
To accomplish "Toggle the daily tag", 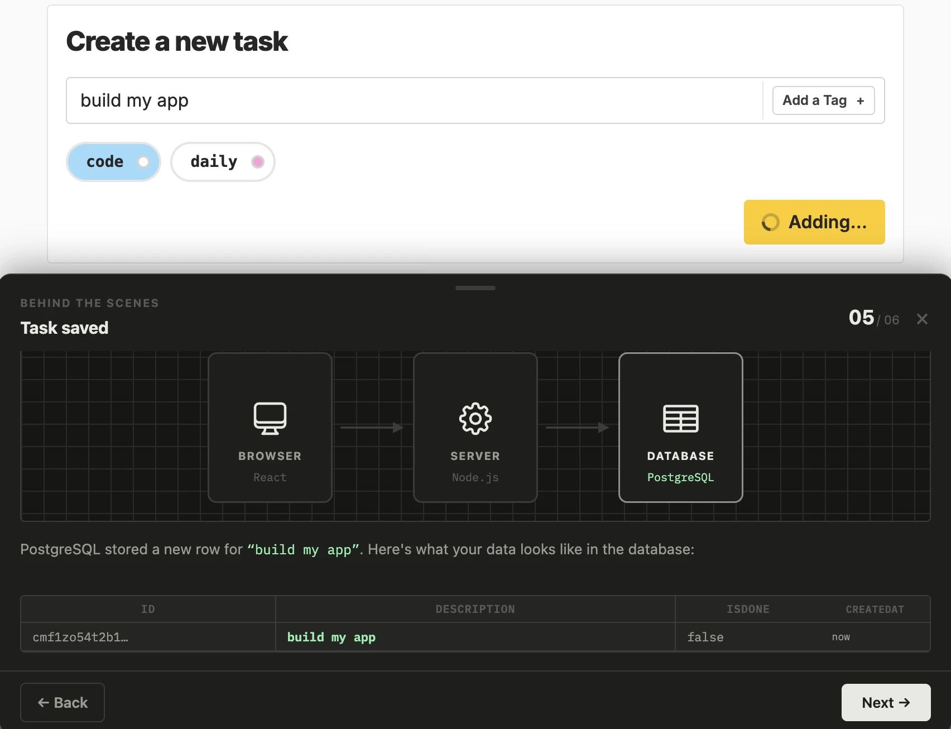I will coord(222,162).
